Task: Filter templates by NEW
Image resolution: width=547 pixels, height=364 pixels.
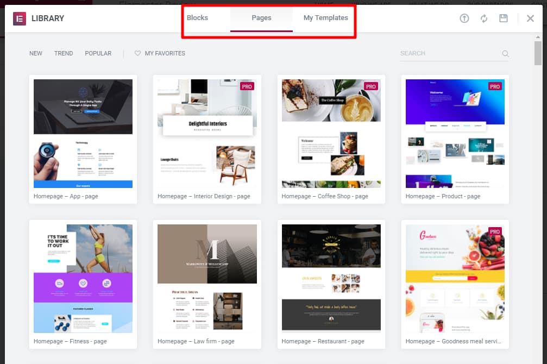Action: 36,53
